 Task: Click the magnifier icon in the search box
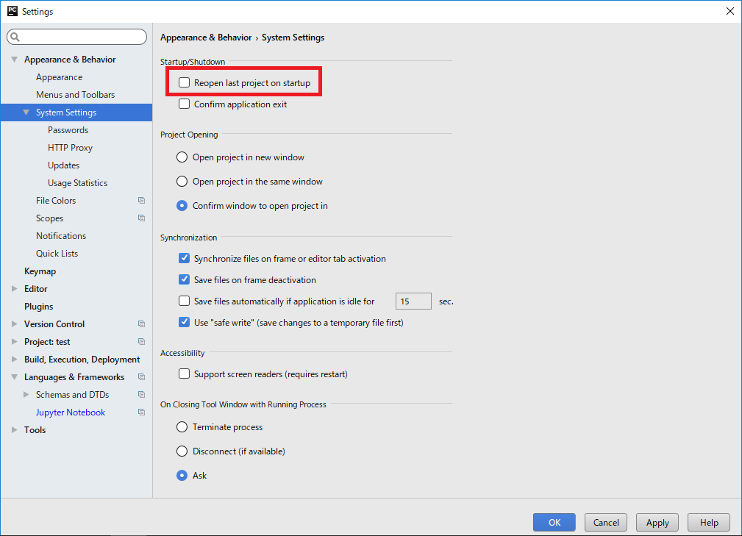pos(15,37)
